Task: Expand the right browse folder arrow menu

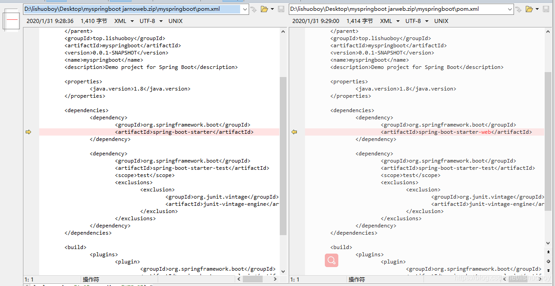Action: 537,9
